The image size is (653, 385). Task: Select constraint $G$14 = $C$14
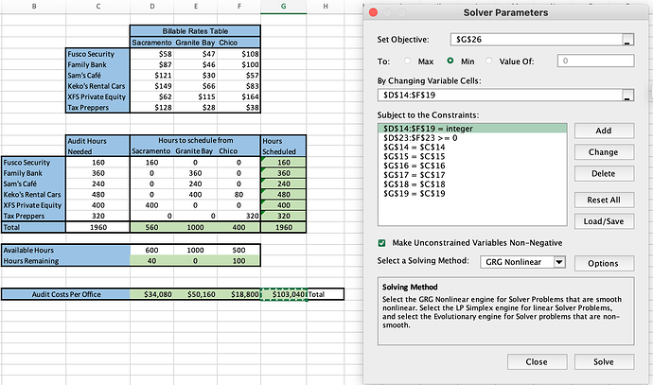point(472,147)
